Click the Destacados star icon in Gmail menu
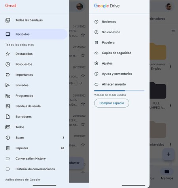Viewport: 178px width, 188px height. [8, 54]
